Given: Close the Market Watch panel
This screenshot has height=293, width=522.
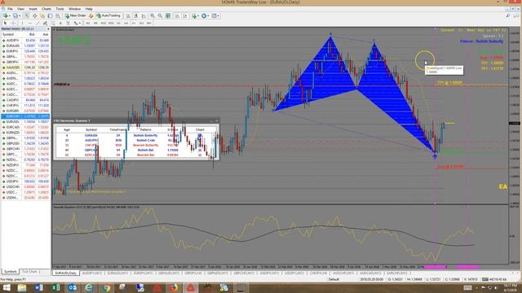Looking at the screenshot, I should point(48,29).
